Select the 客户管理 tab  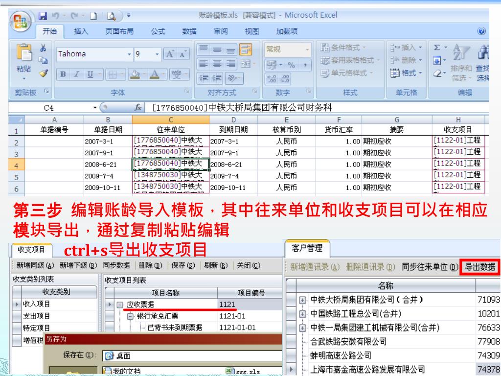307,248
